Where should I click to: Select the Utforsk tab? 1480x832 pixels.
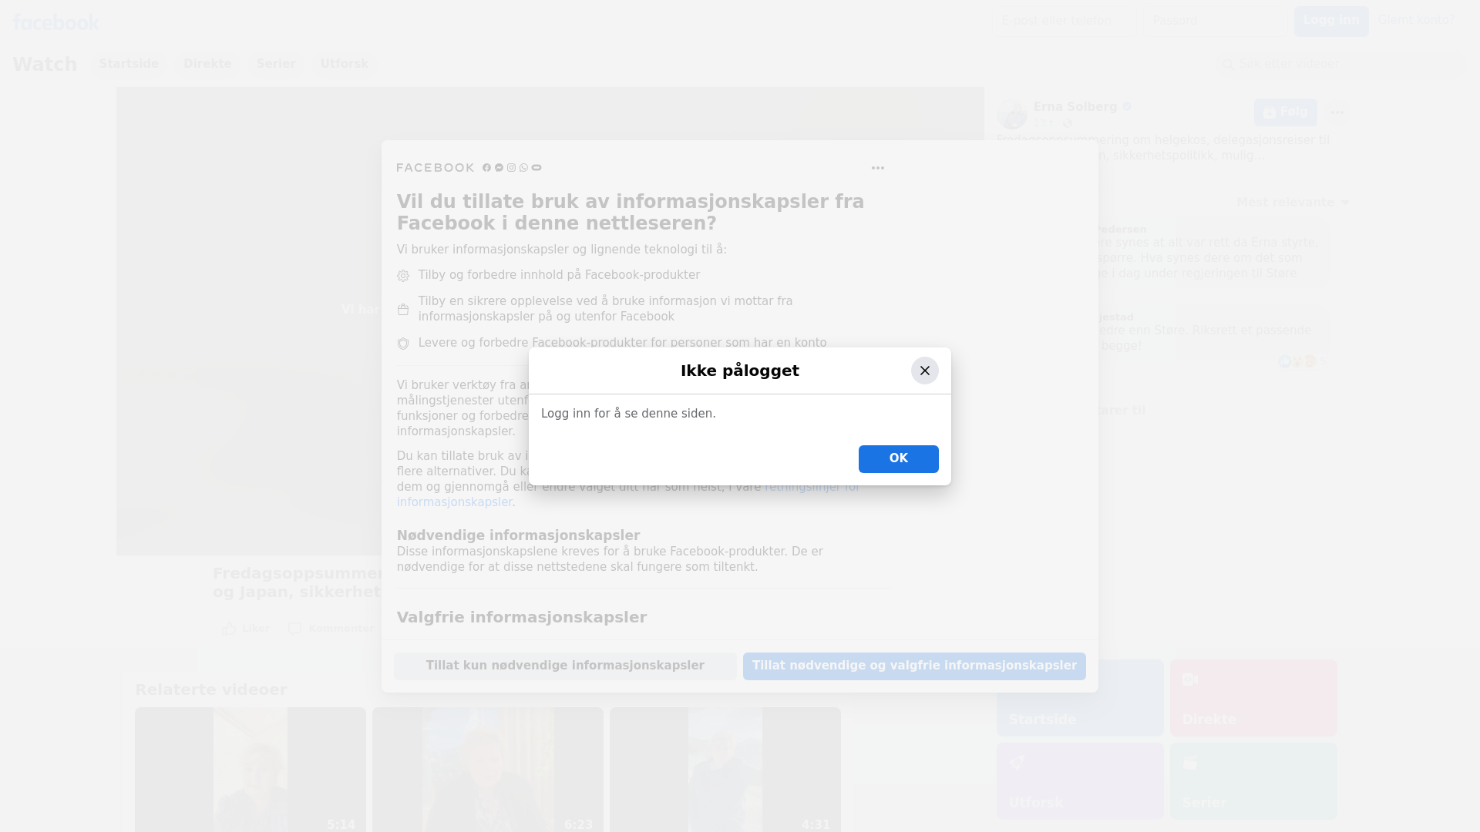tap(344, 64)
